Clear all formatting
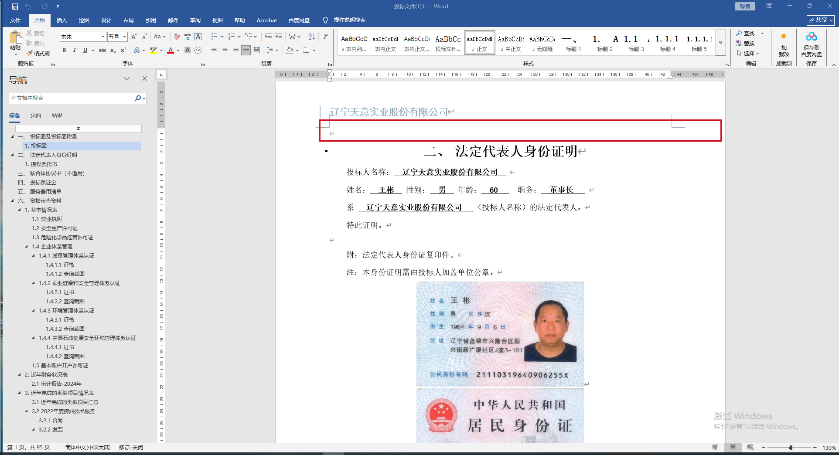839x455 pixels. click(x=177, y=37)
